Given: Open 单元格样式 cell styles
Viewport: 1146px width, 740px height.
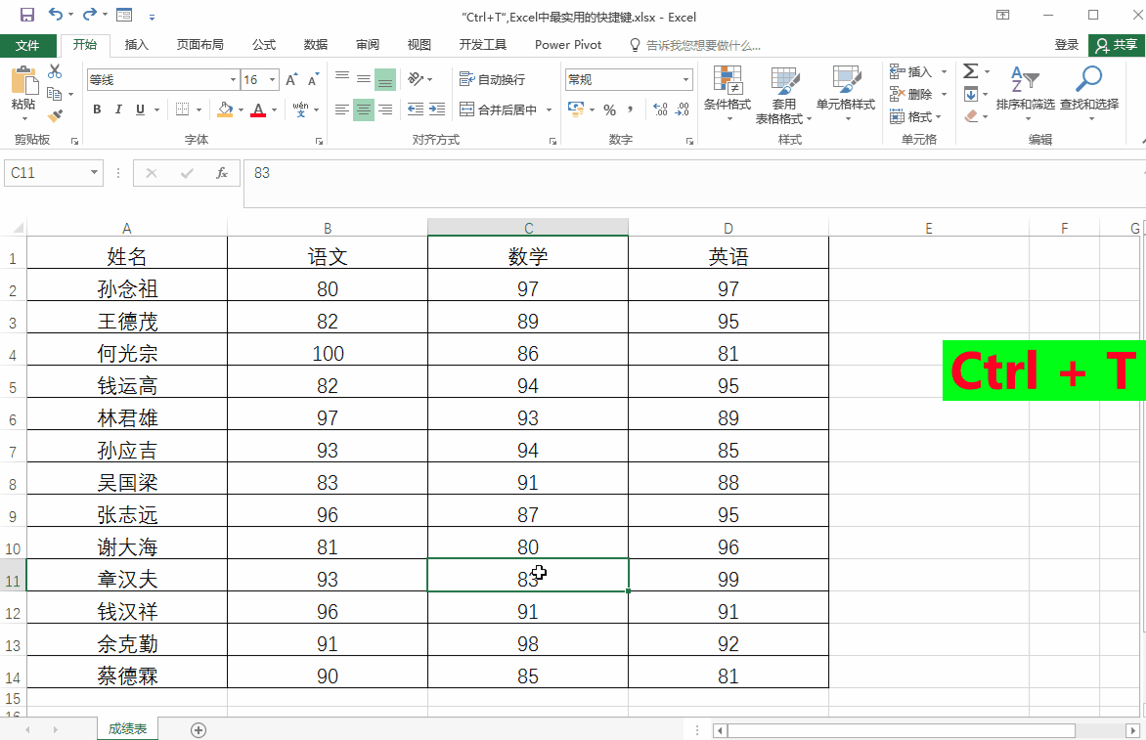Looking at the screenshot, I should pyautogui.click(x=846, y=94).
